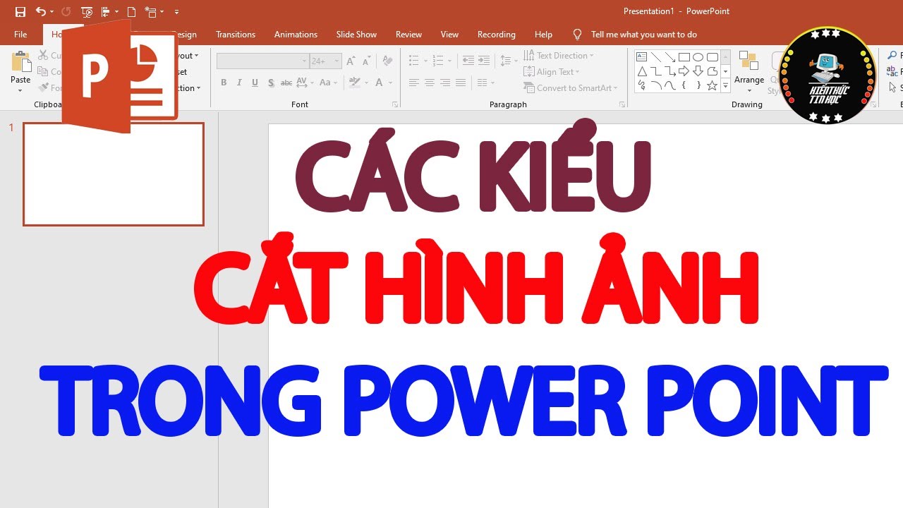The width and height of the screenshot is (903, 508).
Task: Toggle Strikethrough formatting
Action: click(286, 83)
